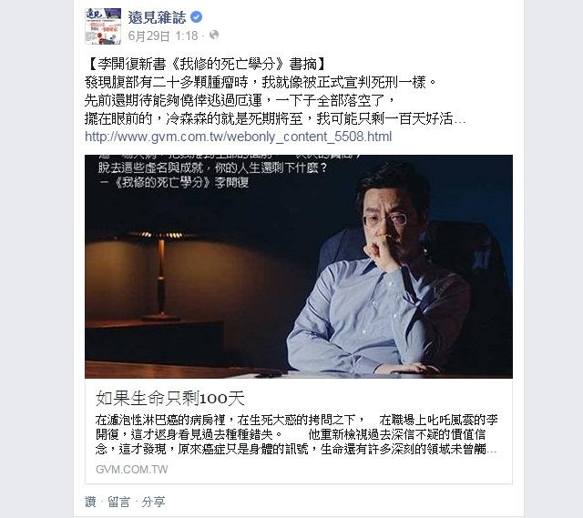
Task: Click the GVM.COM.TW source domain
Action: click(132, 470)
